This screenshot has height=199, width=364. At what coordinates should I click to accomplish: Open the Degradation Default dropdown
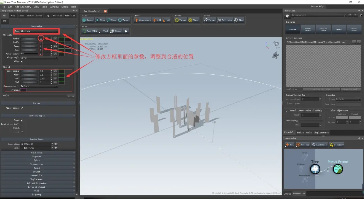coord(39,86)
